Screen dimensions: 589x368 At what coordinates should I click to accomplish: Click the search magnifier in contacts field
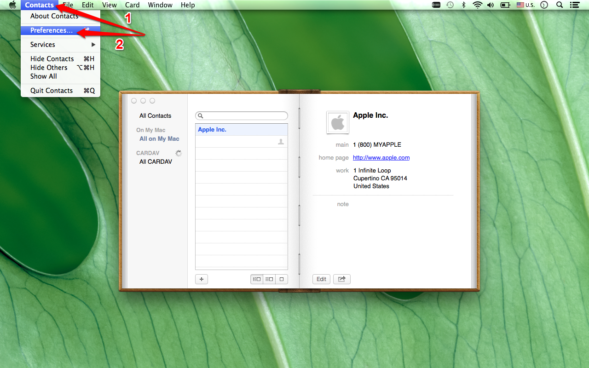pyautogui.click(x=201, y=116)
